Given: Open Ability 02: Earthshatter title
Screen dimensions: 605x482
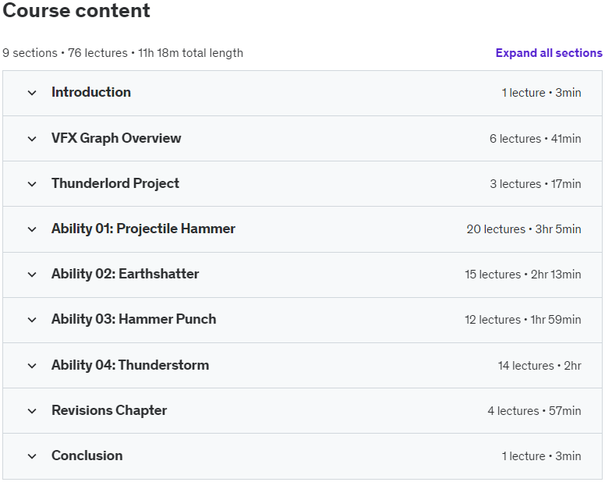Looking at the screenshot, I should tap(125, 274).
